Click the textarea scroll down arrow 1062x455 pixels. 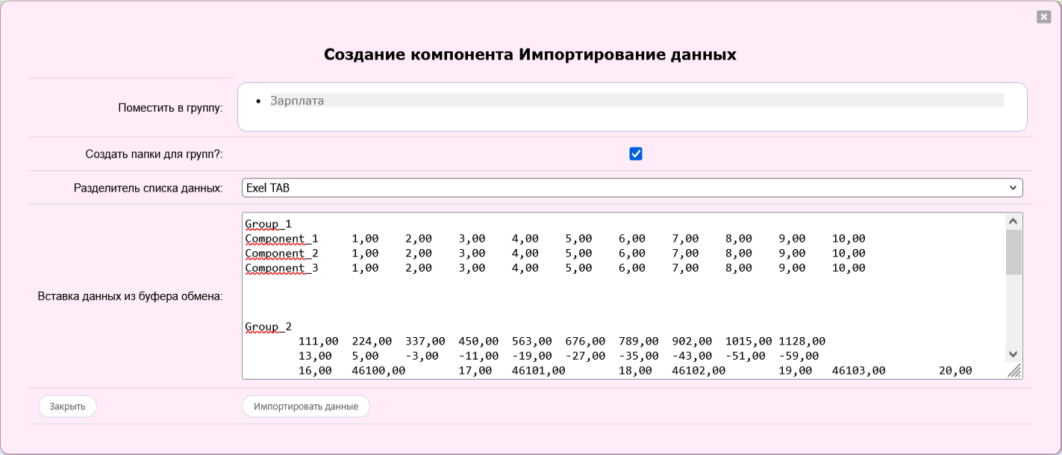pyautogui.click(x=1013, y=354)
